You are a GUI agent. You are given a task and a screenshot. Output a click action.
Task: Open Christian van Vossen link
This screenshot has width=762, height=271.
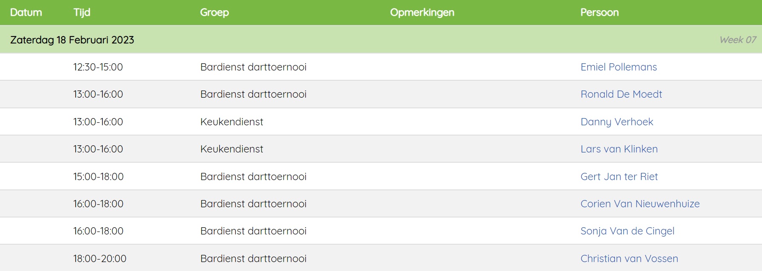click(629, 259)
